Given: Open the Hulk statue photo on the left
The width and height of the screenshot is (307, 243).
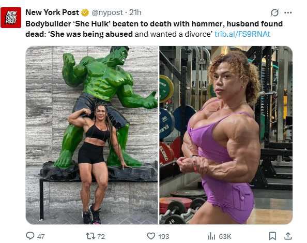Looking at the screenshot, I should (x=91, y=135).
